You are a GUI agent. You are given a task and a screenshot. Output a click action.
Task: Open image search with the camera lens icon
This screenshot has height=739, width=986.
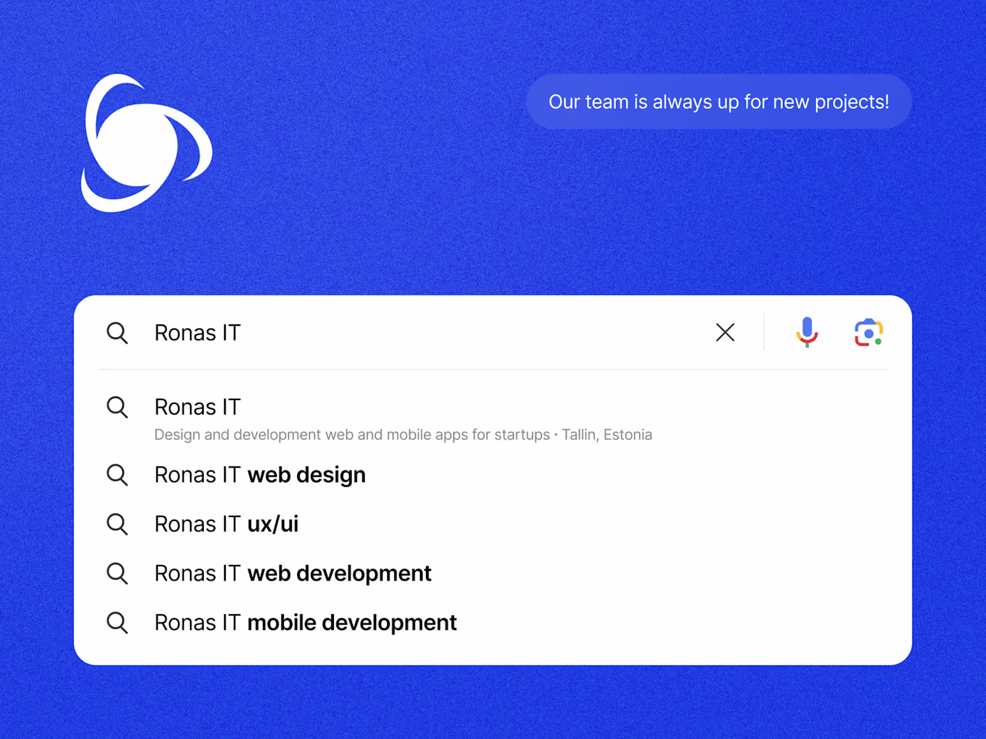868,332
